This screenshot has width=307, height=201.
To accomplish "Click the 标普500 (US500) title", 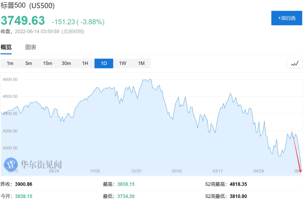I will [x=28, y=5].
